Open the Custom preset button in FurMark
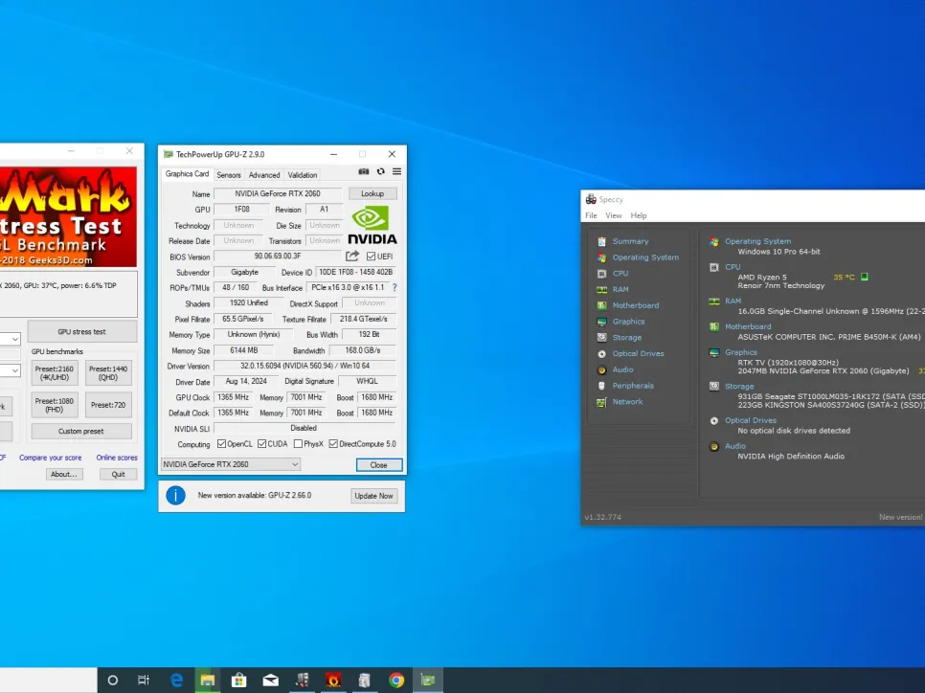Viewport: 925px width, 693px height. 81,431
